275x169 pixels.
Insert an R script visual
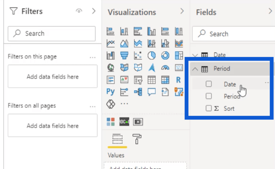pos(178,80)
